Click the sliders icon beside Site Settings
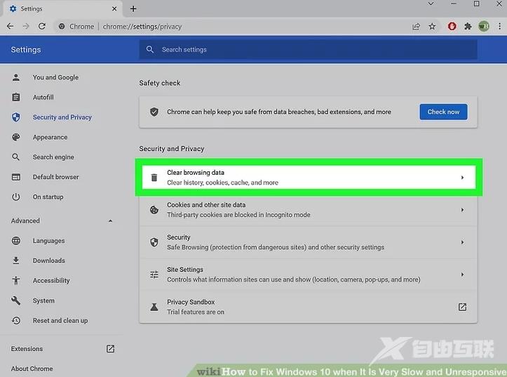This screenshot has width=507, height=377. tap(154, 275)
